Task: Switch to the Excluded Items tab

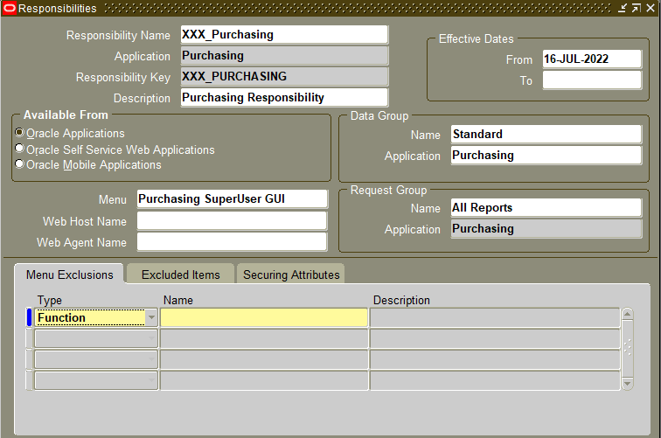Action: click(x=180, y=275)
